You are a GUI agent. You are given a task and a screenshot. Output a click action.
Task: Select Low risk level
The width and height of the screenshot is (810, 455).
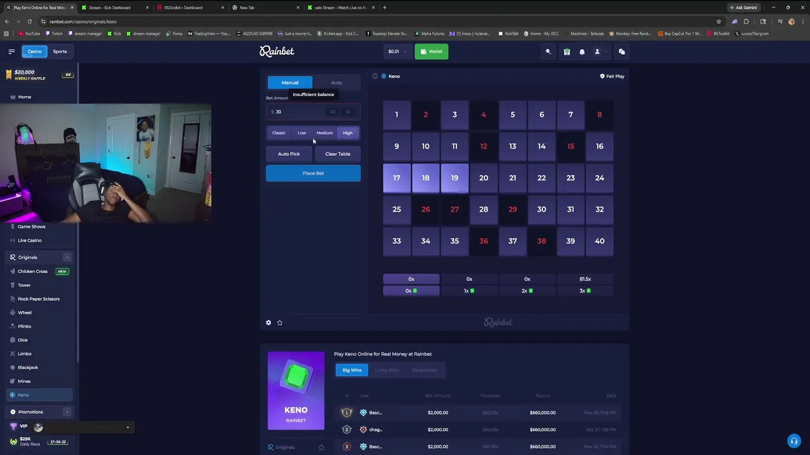pyautogui.click(x=302, y=133)
